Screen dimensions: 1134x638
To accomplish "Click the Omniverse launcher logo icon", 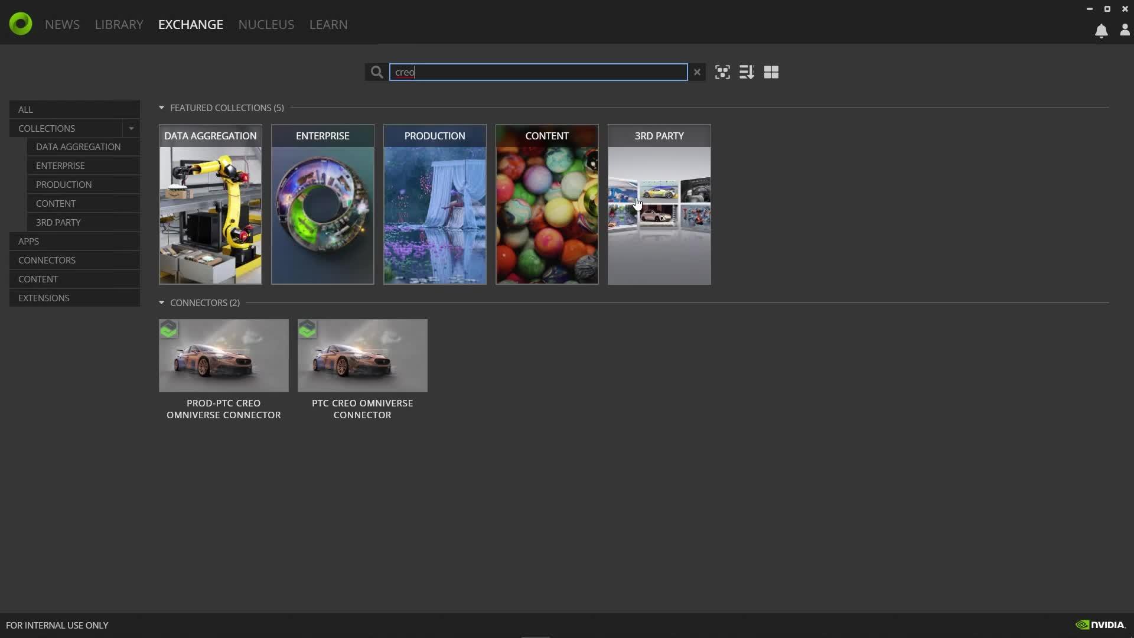I will (x=21, y=24).
